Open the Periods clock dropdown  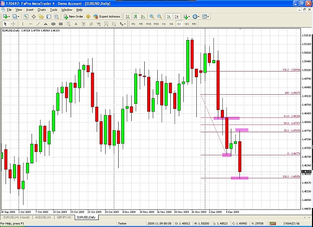pyautogui.click(x=196, y=17)
